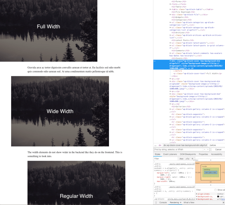Cancel the element search
Viewport: 225px width, 205px height.
[x=218, y=150]
